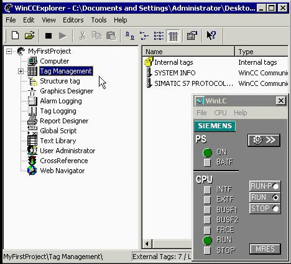Open a project with the folder icon
Image resolution: width=291 pixels, height=264 pixels.
point(29,35)
